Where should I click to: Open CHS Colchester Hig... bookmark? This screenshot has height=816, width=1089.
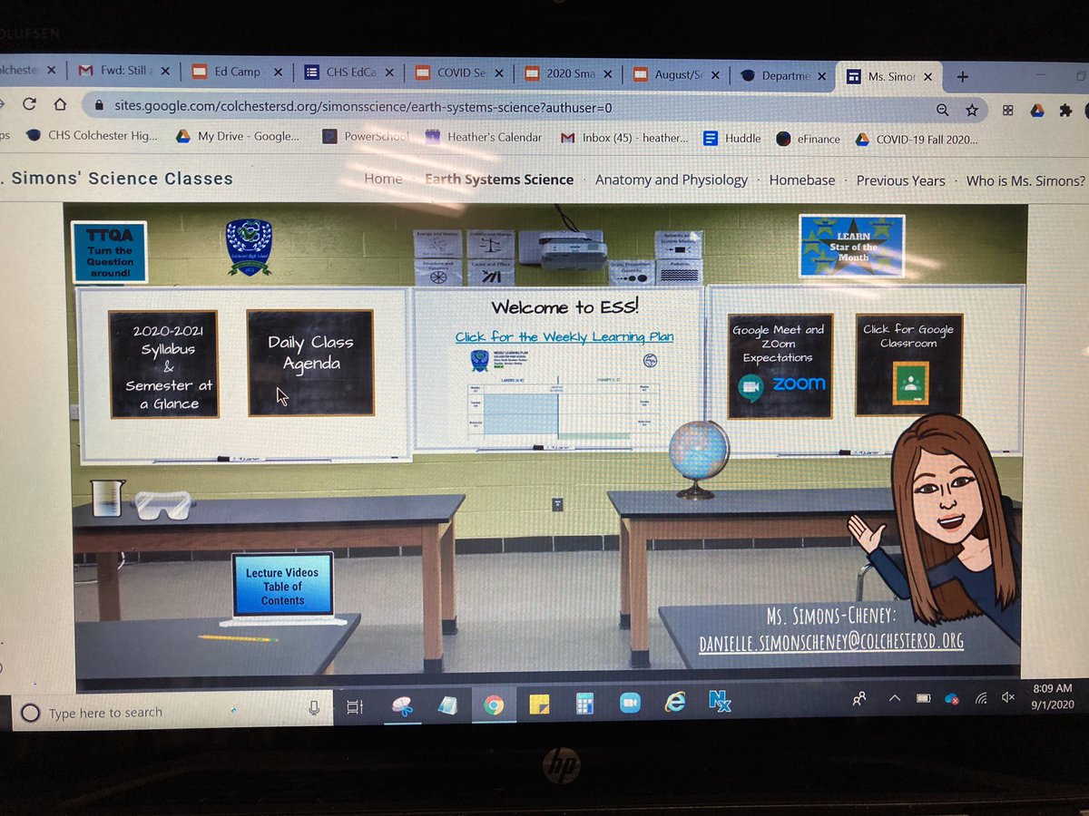pos(92,136)
